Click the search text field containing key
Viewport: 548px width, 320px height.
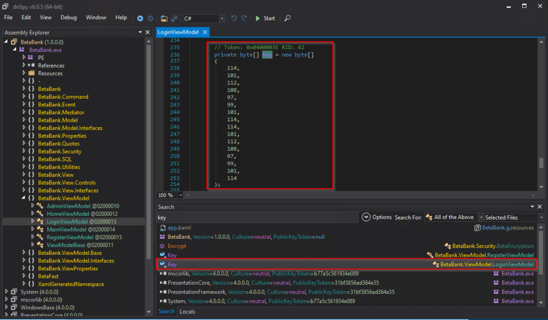pyautogui.click(x=257, y=217)
